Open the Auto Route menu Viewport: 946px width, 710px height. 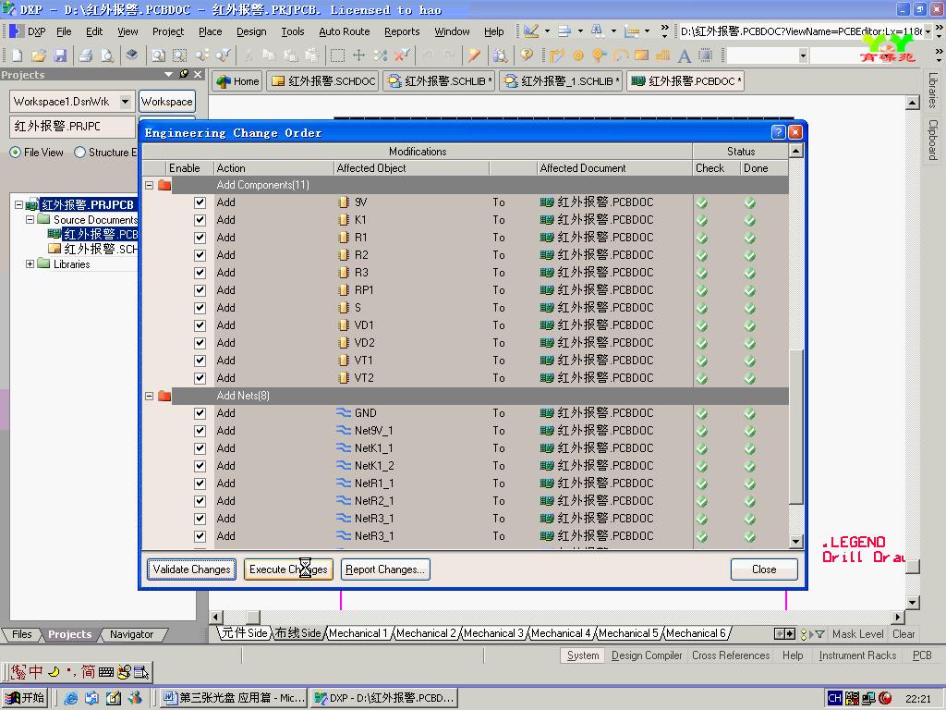344,31
